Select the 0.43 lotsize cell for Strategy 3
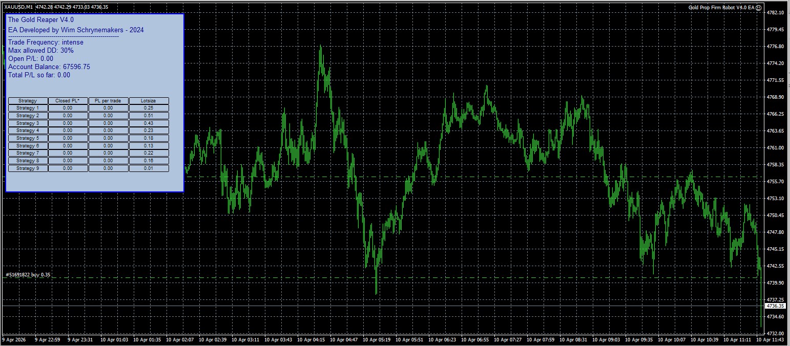Viewport: 790px width, 346px height. point(149,123)
